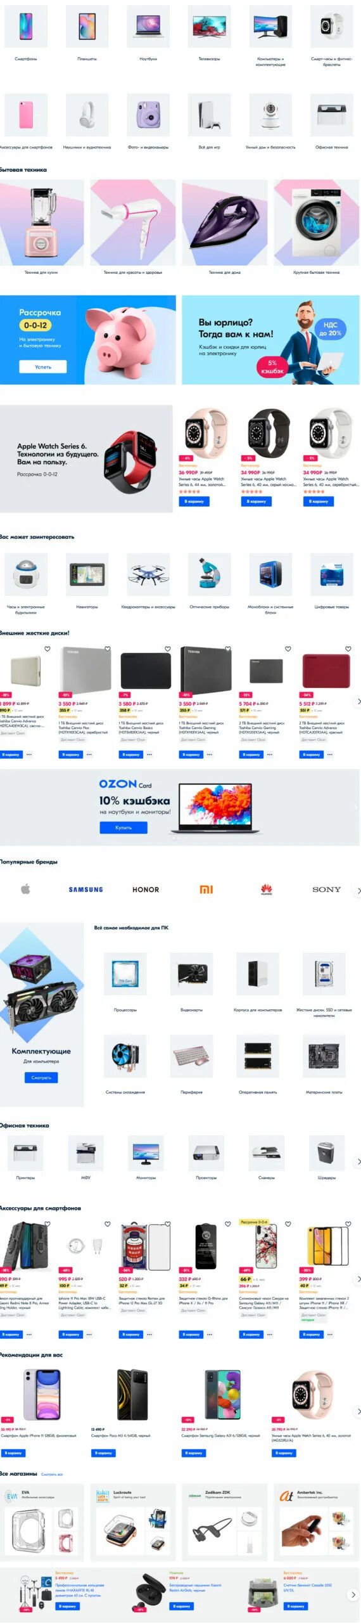
Task: Advance the Офисная техника carousel arrow
Action: click(358, 1161)
